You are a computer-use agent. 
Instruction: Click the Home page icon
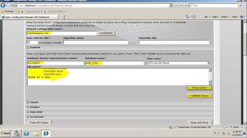click(x=187, y=17)
